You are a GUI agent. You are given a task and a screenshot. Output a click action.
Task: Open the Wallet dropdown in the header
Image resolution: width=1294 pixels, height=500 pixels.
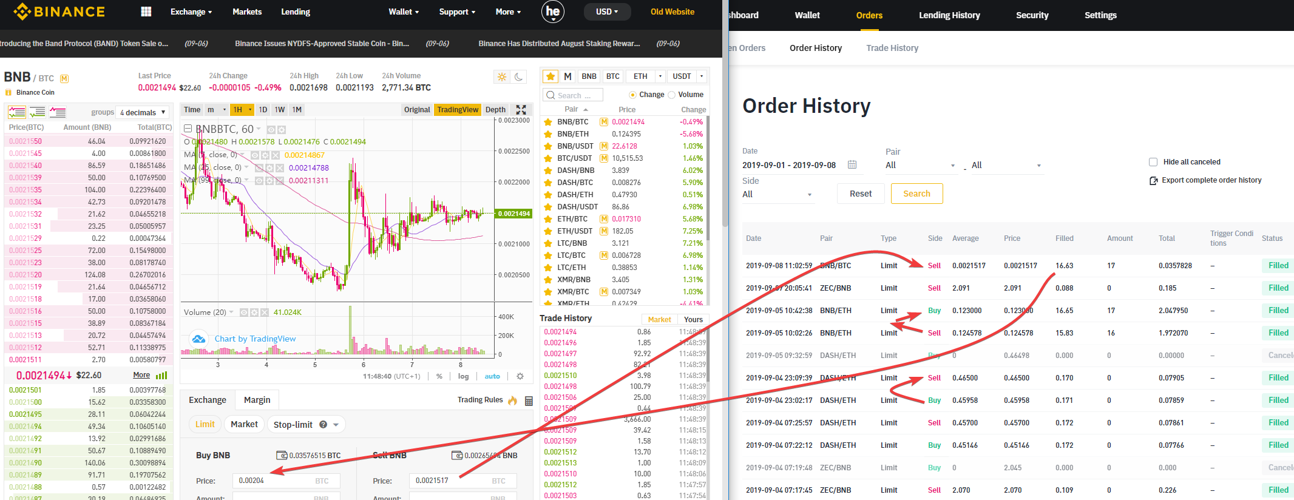(404, 12)
